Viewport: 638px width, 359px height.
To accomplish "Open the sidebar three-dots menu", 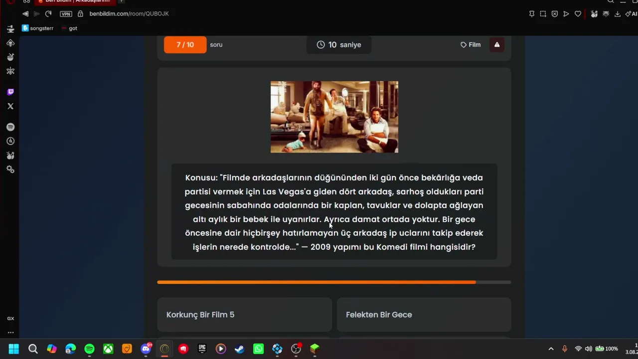I will [x=10, y=333].
